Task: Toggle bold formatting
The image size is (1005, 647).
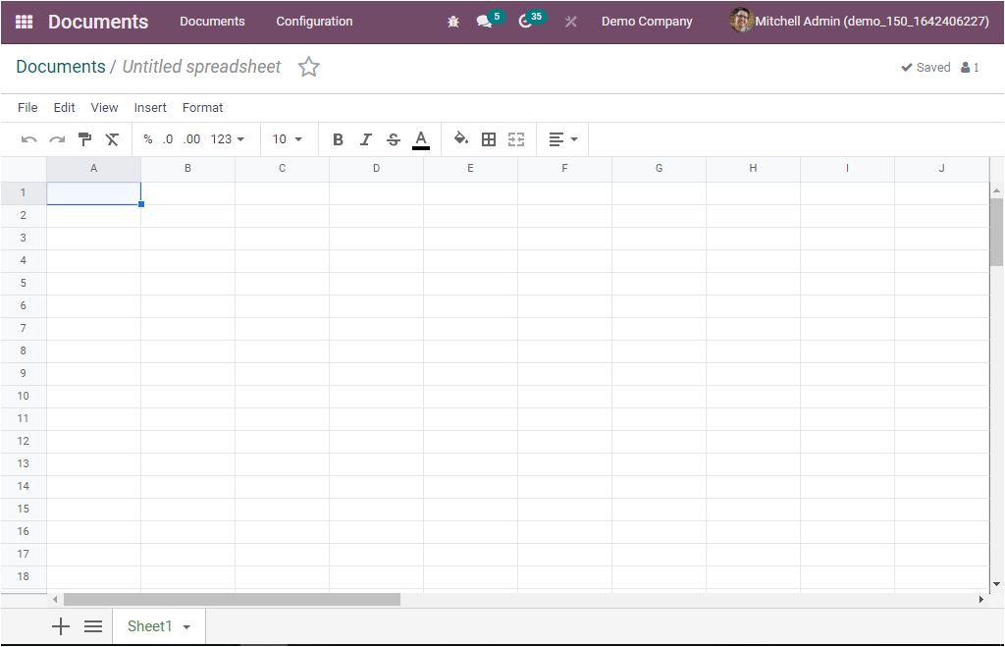Action: [338, 139]
